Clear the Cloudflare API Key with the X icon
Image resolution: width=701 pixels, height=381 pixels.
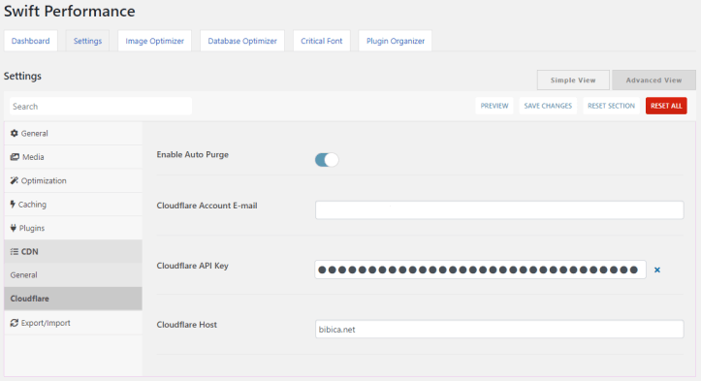[x=657, y=270]
